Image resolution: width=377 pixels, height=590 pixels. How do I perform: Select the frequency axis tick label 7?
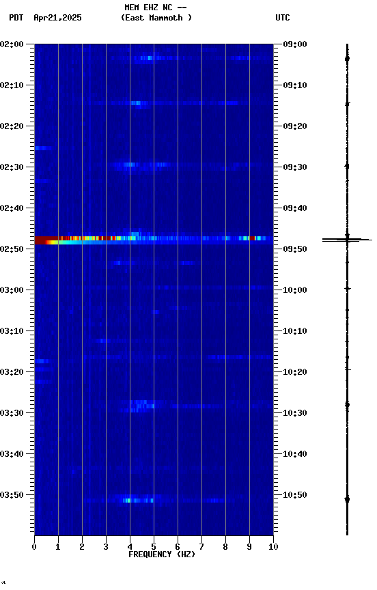point(201,547)
